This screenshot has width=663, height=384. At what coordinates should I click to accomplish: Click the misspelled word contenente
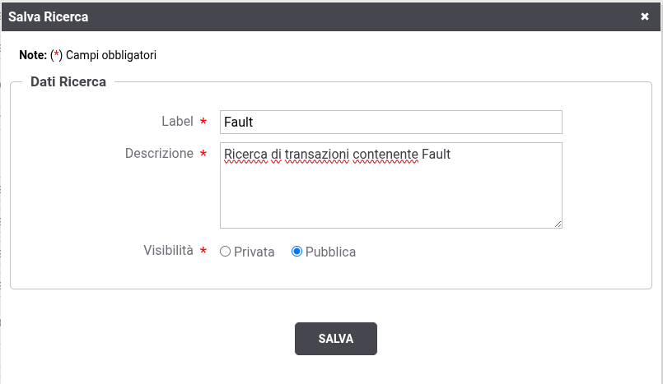385,155
